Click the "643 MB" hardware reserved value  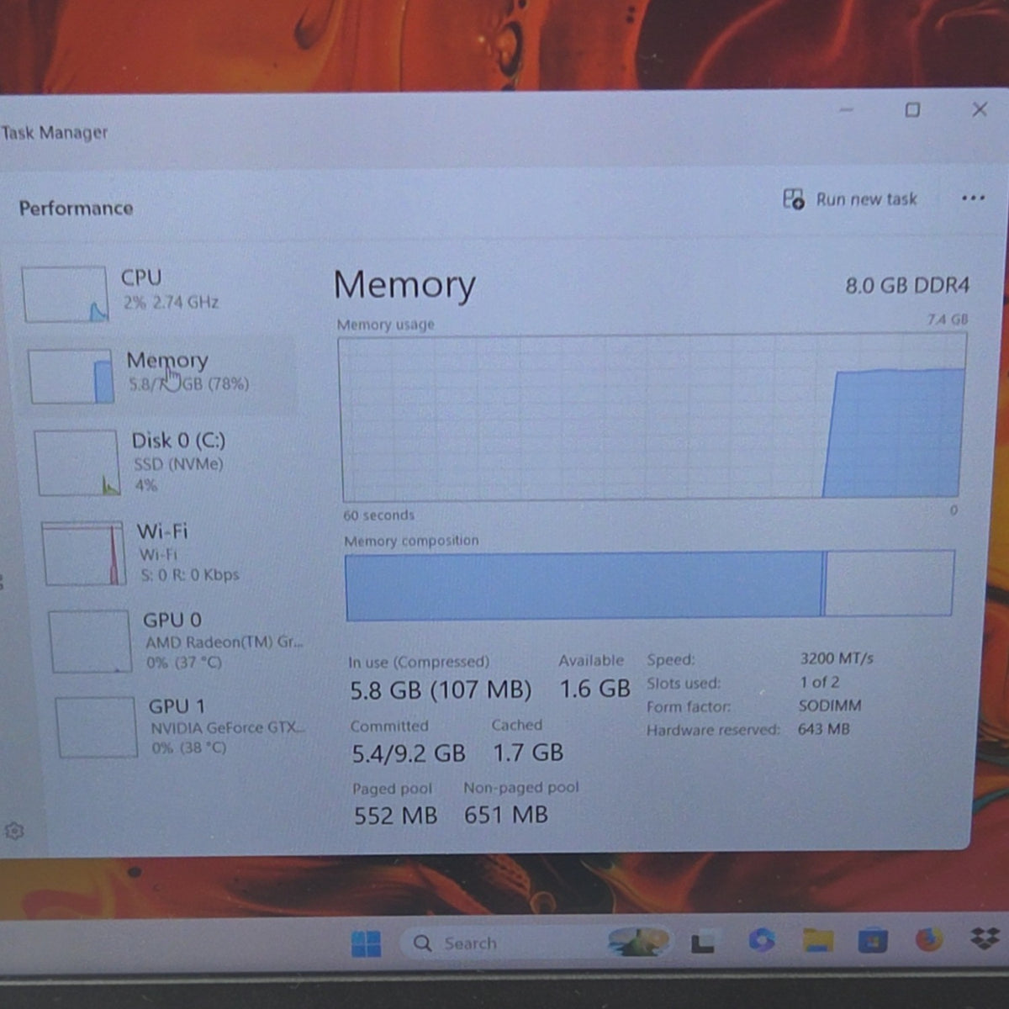[824, 729]
